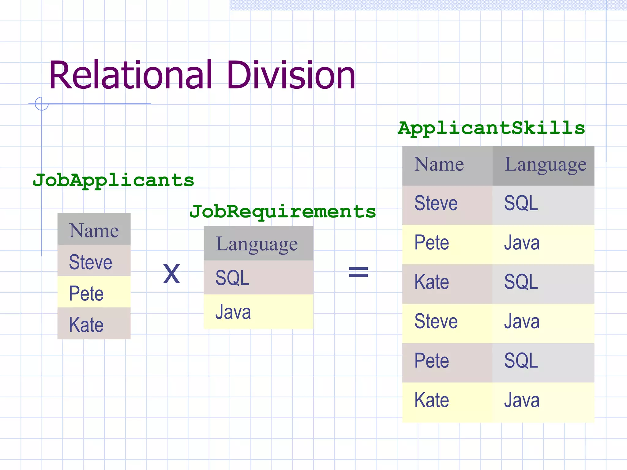Click SQL in the Kate SQL row
The height and width of the screenshot is (470, 627).
point(543,284)
